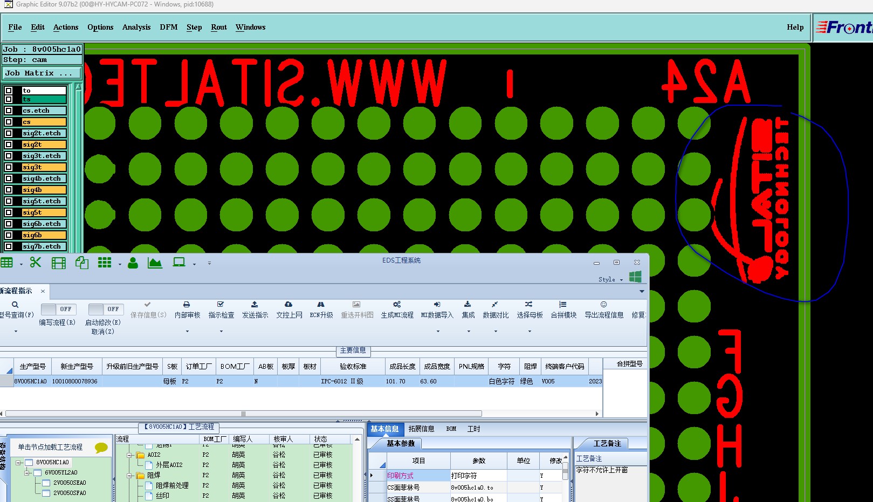Select 丝印 row in process tree

[x=162, y=496]
